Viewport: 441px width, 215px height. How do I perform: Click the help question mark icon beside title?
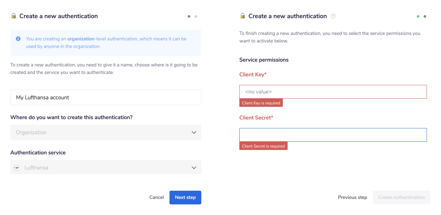point(333,16)
